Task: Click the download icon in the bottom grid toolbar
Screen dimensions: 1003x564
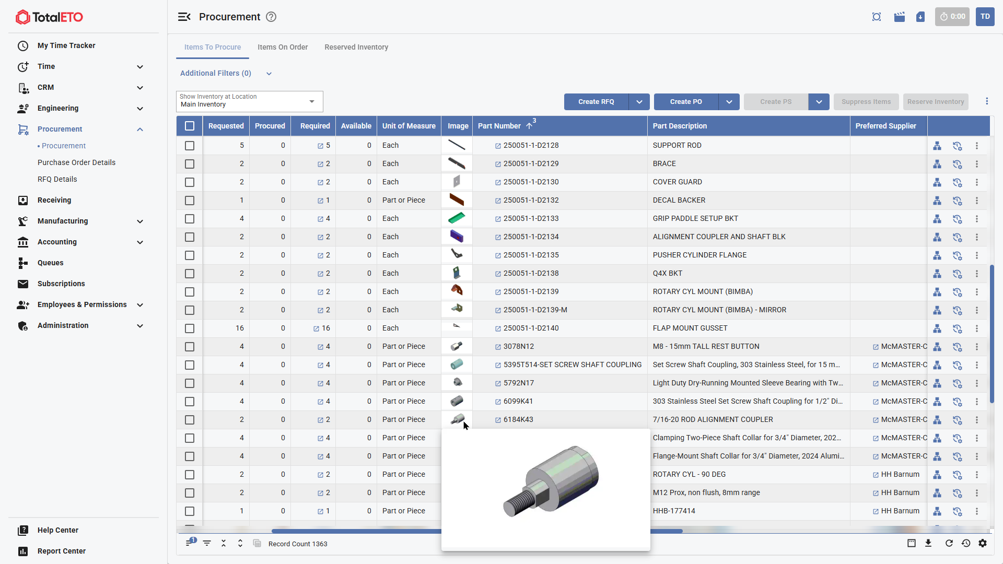Action: [928, 544]
